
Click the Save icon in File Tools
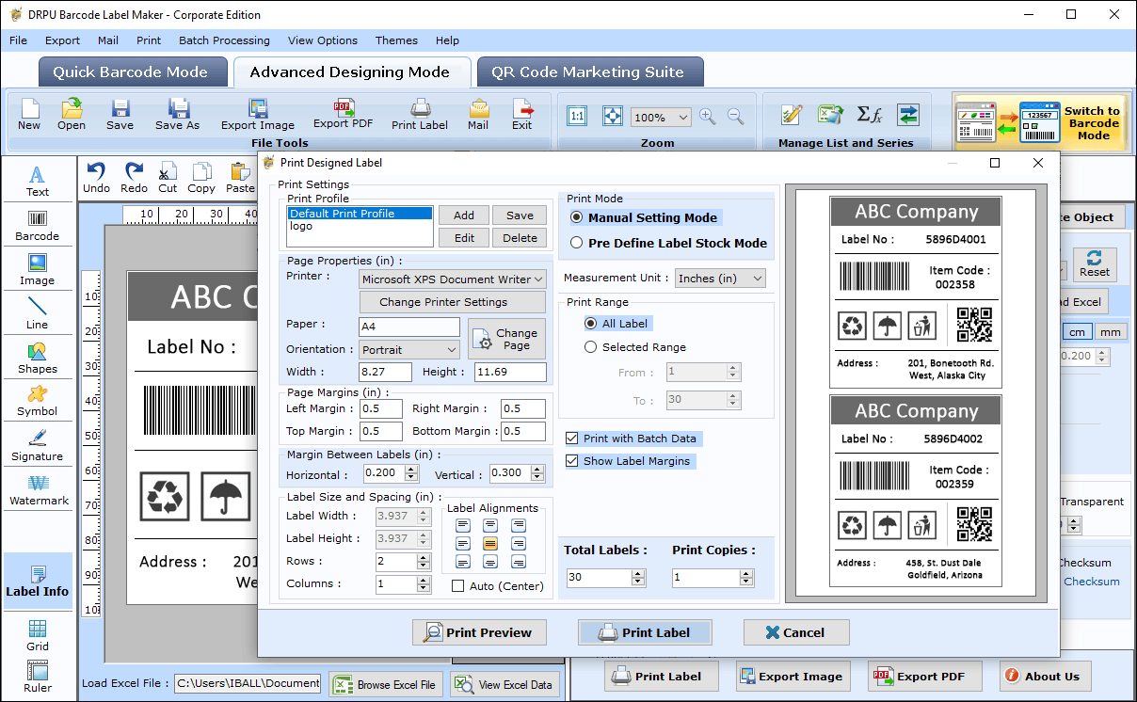(x=120, y=114)
